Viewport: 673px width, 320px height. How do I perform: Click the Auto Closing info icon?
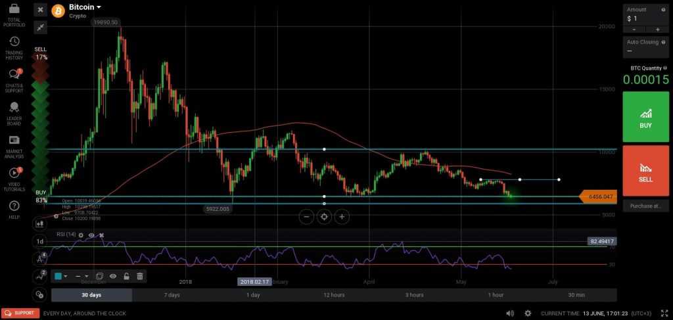[x=664, y=42]
